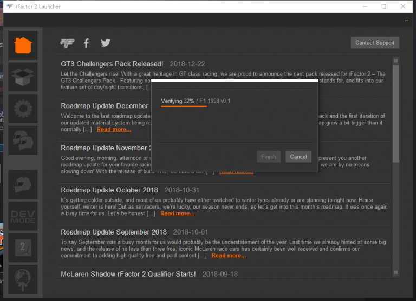
Task: Cancel the verifying dialog
Action: [298, 157]
